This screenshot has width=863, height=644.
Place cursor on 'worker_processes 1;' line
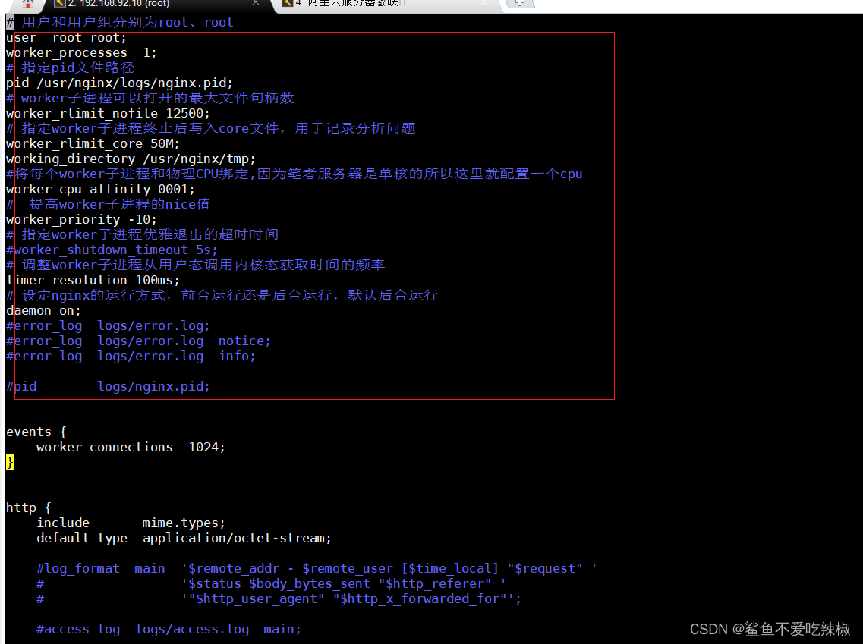pos(81,53)
